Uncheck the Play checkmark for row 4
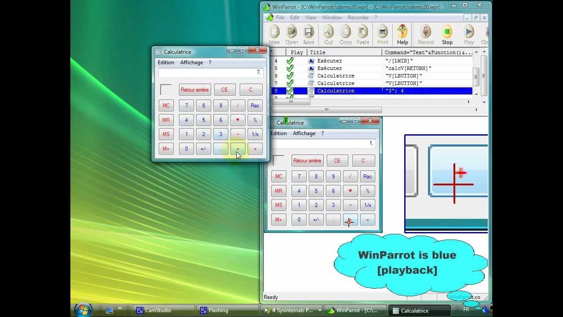563x317 pixels. (x=290, y=61)
